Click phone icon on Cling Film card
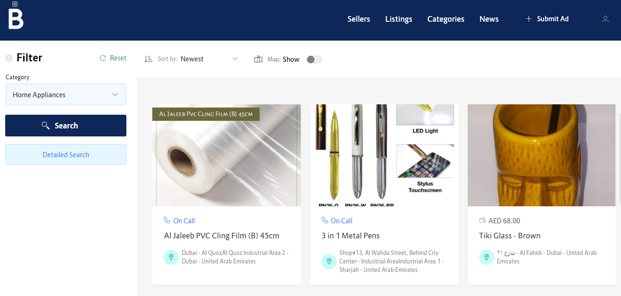Screen dimensions: 621x296 (167, 220)
